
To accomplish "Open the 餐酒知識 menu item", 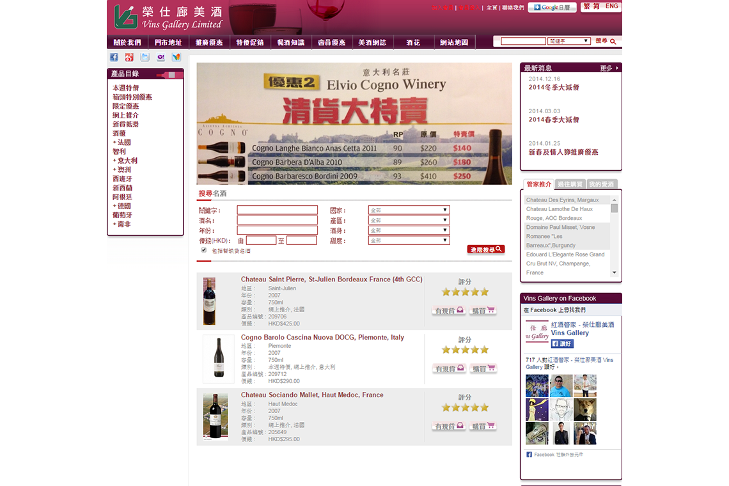I will click(291, 42).
